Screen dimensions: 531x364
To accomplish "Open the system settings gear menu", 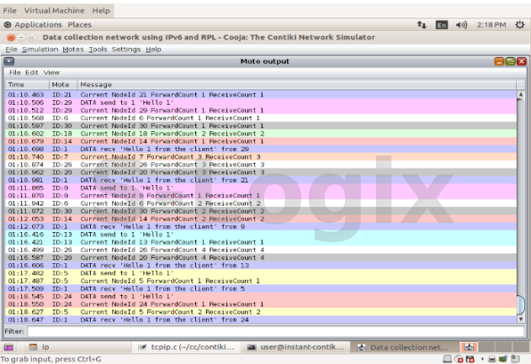I will coord(520,24).
